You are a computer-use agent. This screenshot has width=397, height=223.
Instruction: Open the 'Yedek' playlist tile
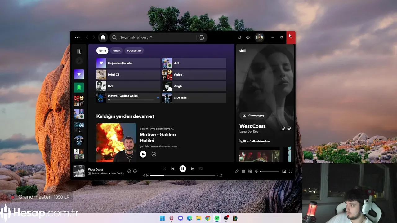pos(194,75)
